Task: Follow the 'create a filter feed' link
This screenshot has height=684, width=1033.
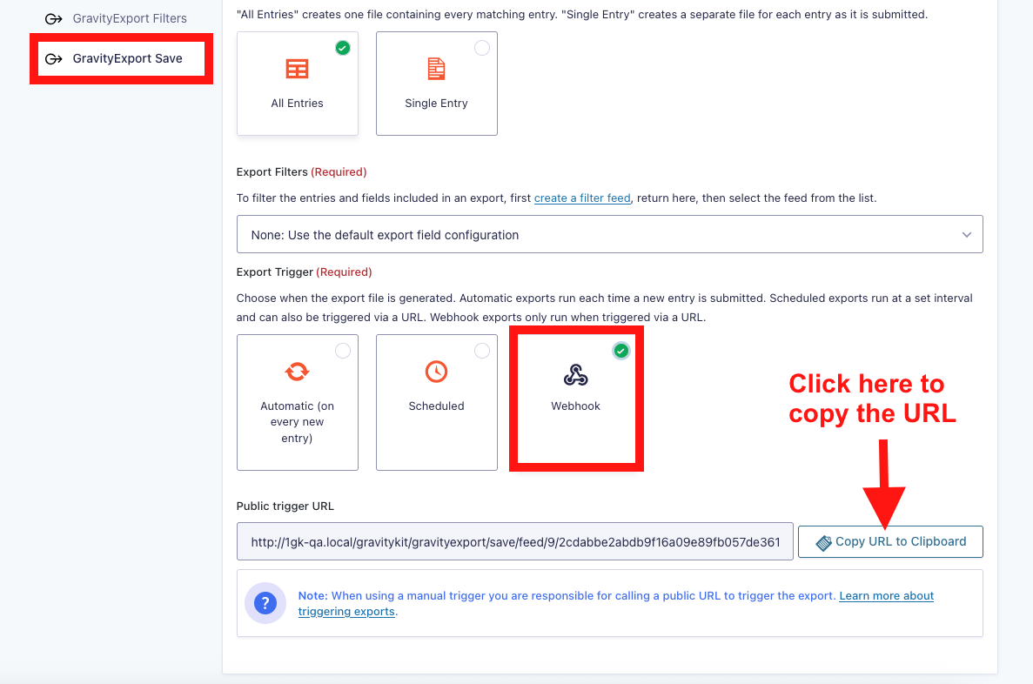Action: pos(582,198)
